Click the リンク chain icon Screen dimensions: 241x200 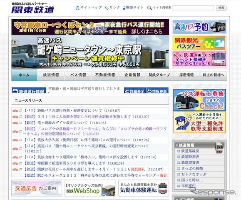pyautogui.click(x=107, y=7)
